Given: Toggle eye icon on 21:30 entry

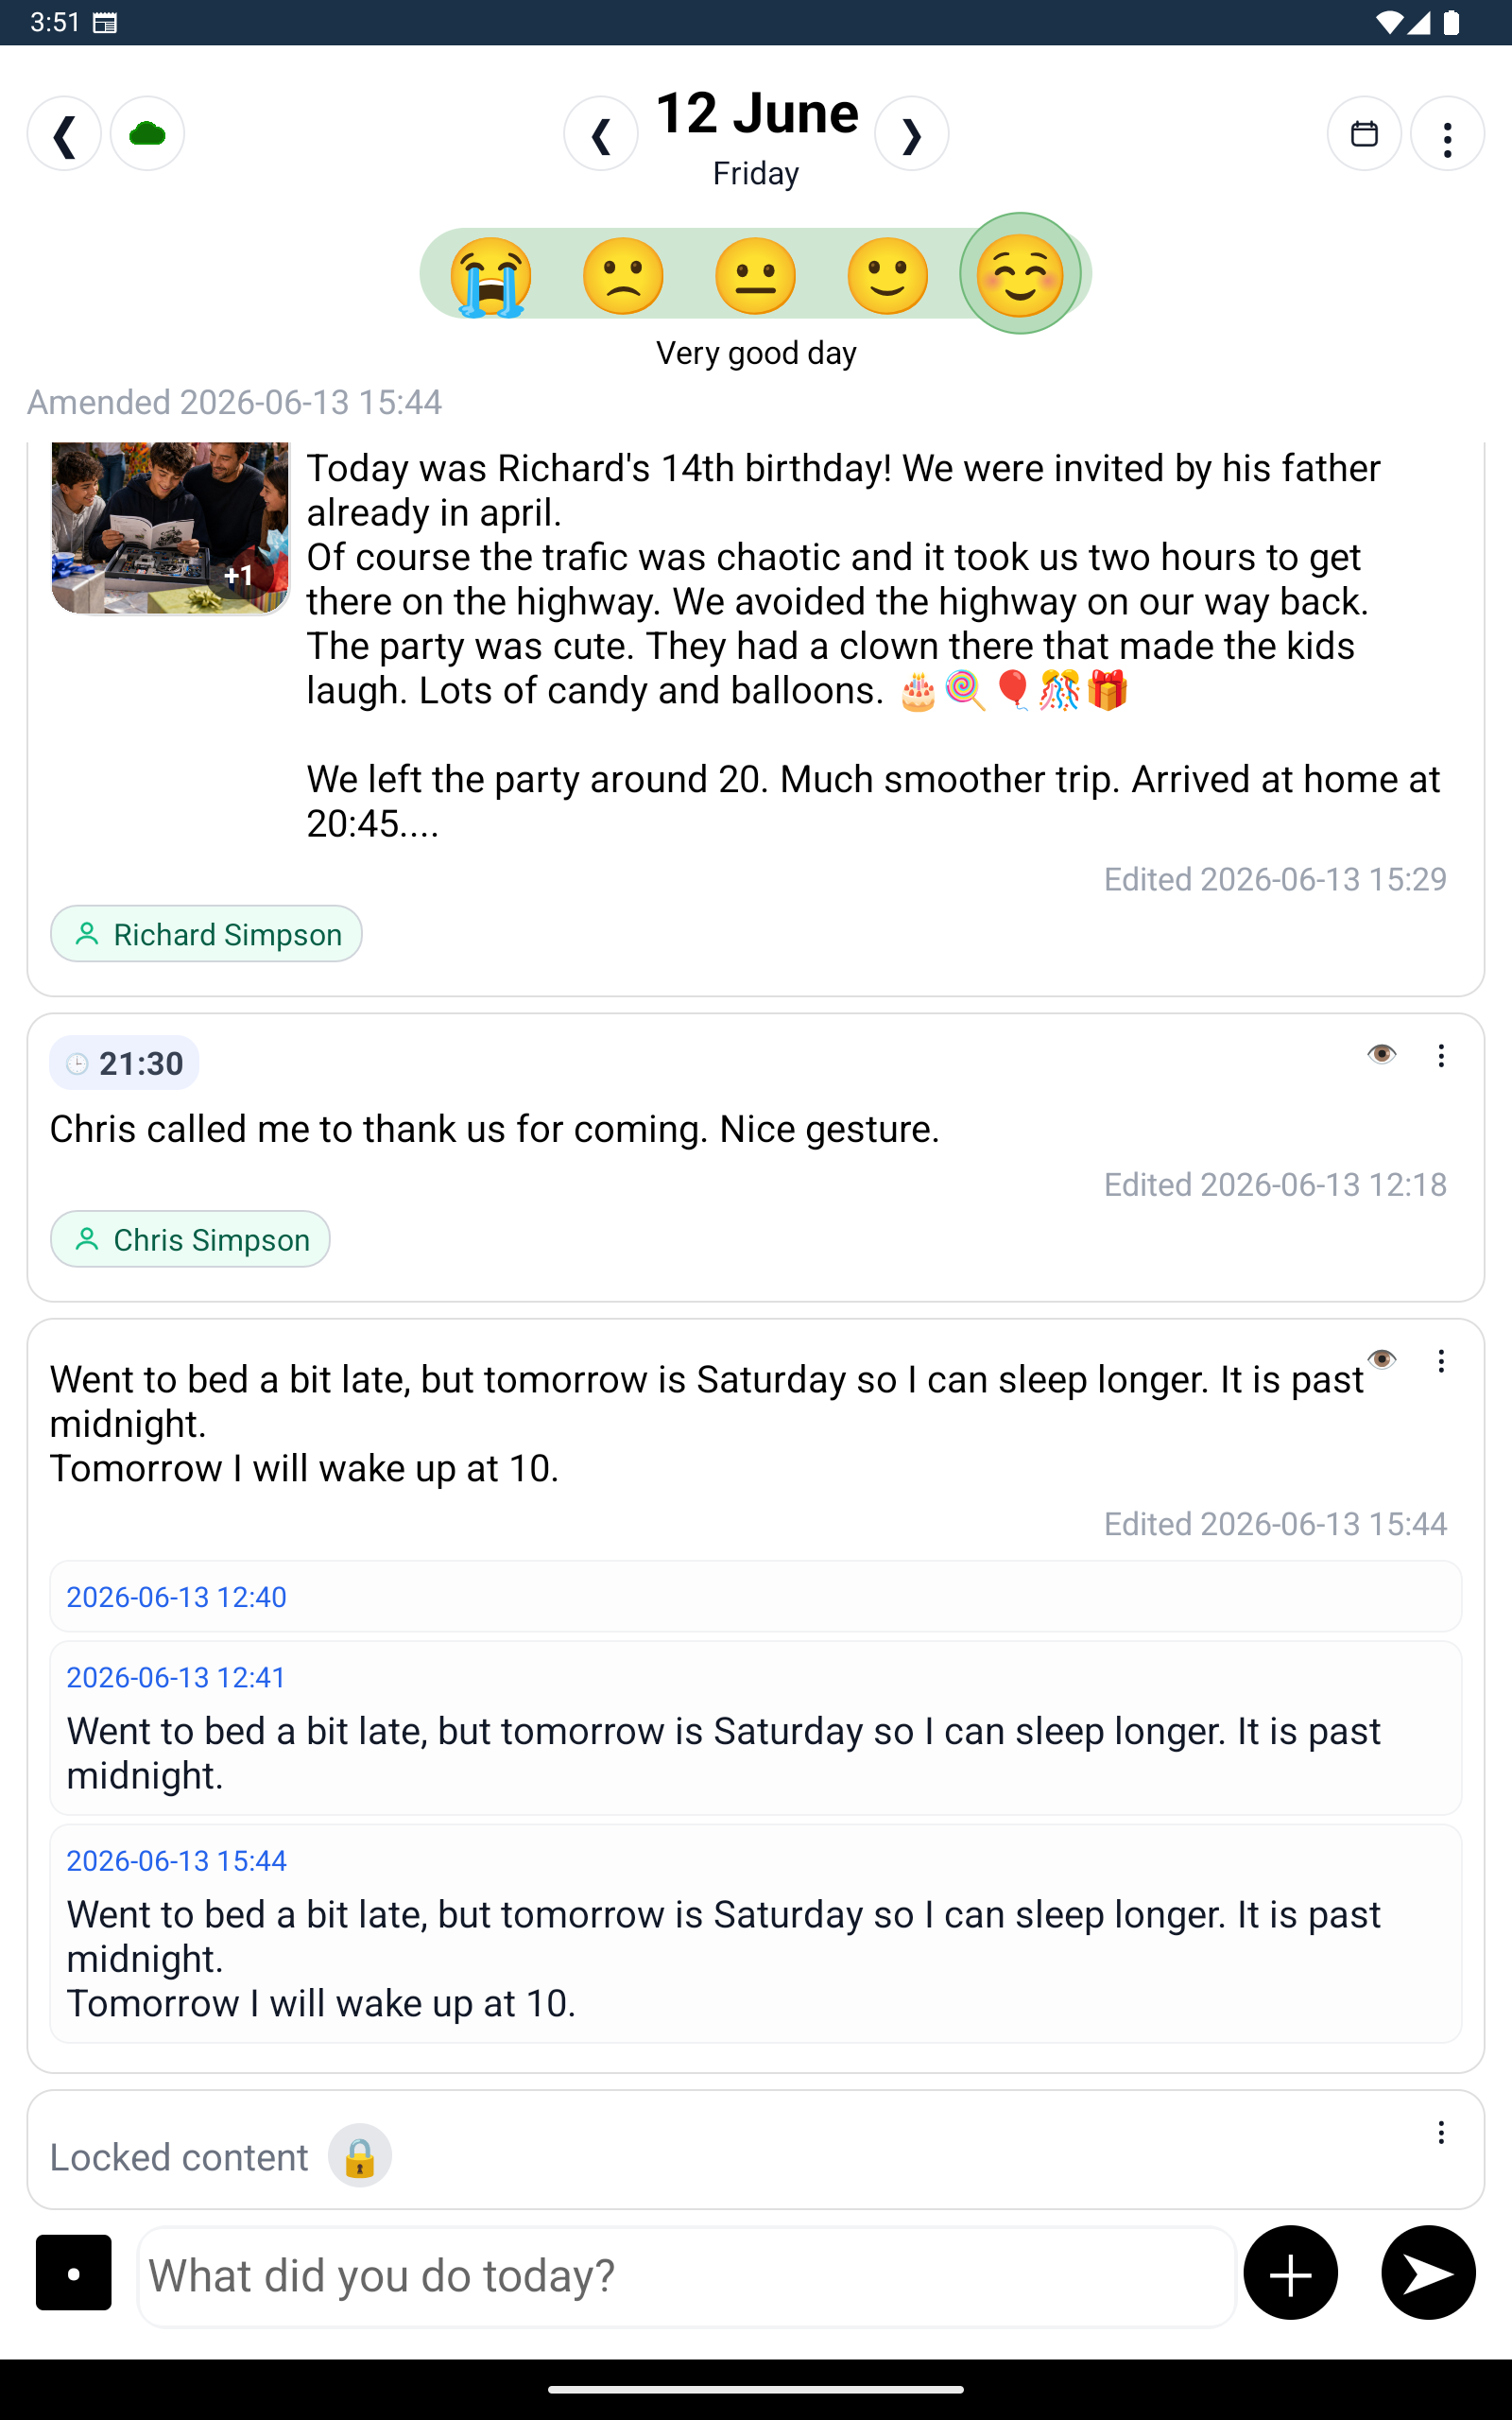Looking at the screenshot, I should coord(1381,1054).
